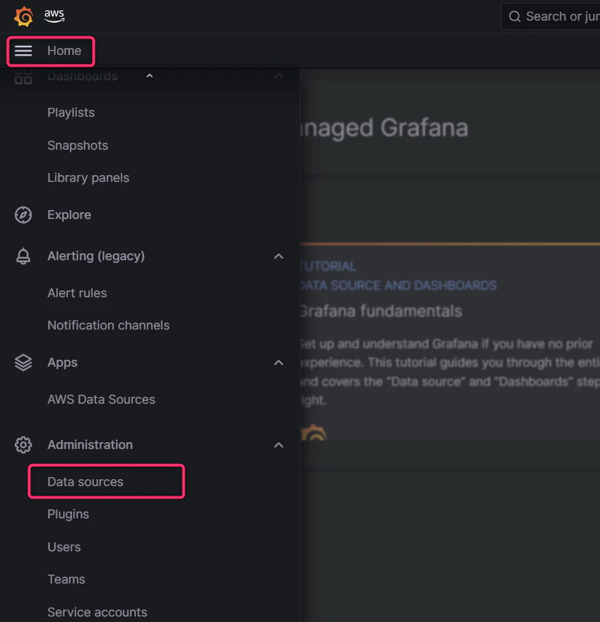Select AWS Data Sources app
This screenshot has height=622, width=600.
pos(102,400)
